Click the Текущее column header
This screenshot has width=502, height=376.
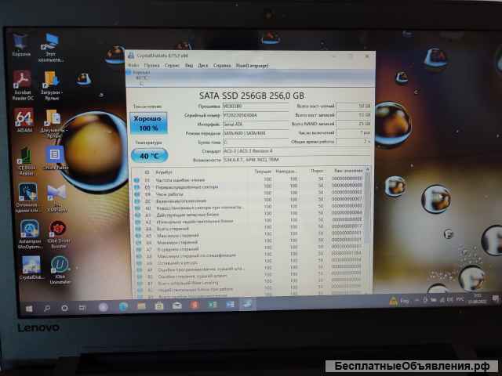point(263,172)
